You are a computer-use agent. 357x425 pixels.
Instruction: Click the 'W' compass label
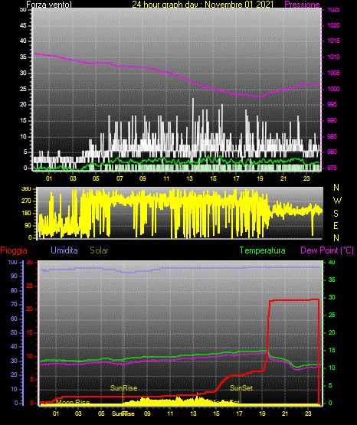click(337, 201)
